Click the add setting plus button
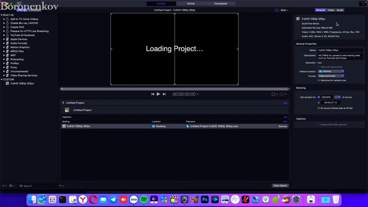 (x=5, y=186)
